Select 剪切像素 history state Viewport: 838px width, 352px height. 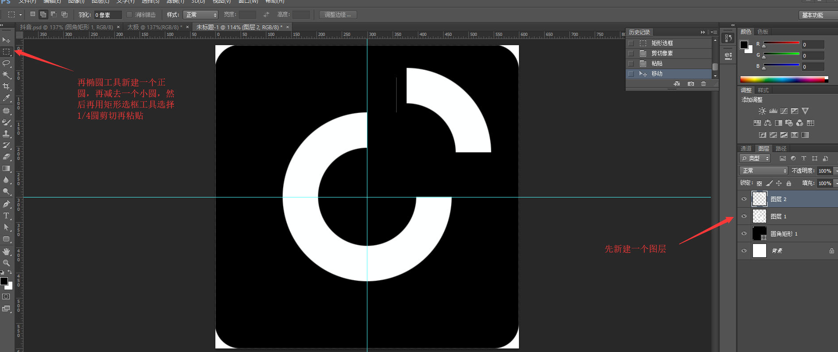coord(669,54)
